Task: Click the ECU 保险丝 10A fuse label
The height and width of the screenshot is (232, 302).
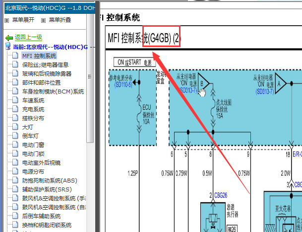Action: pos(148,114)
